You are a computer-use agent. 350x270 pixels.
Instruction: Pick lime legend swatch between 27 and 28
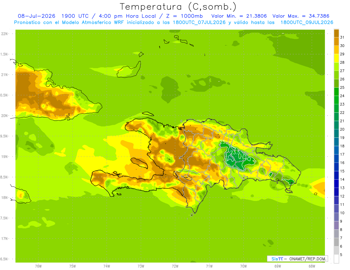pos(337,67)
